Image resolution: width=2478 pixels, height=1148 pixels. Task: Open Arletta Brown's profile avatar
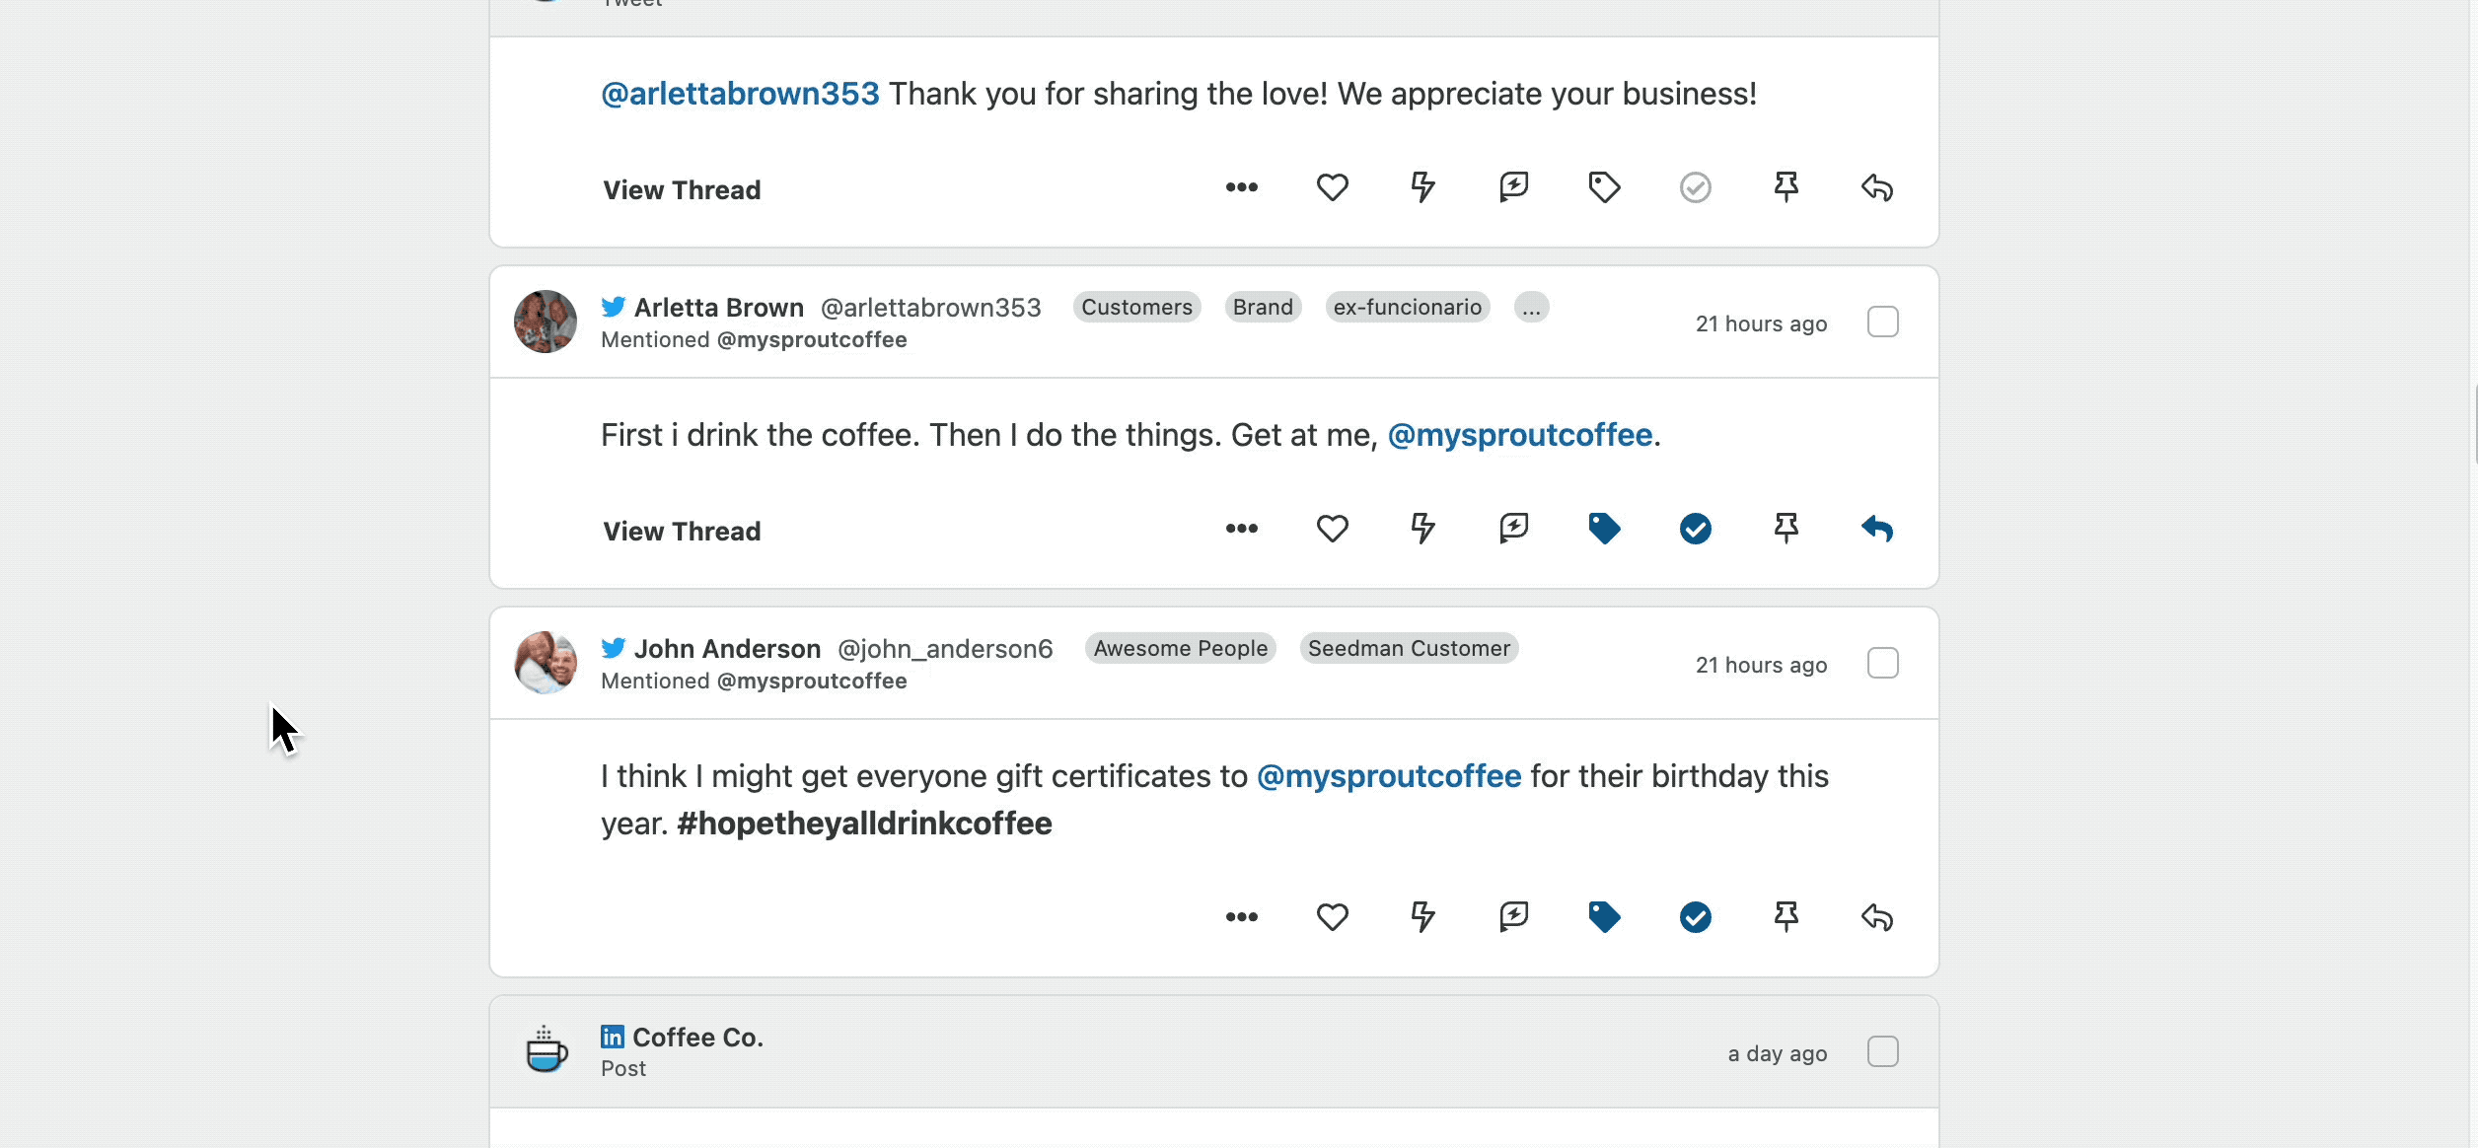click(544, 322)
